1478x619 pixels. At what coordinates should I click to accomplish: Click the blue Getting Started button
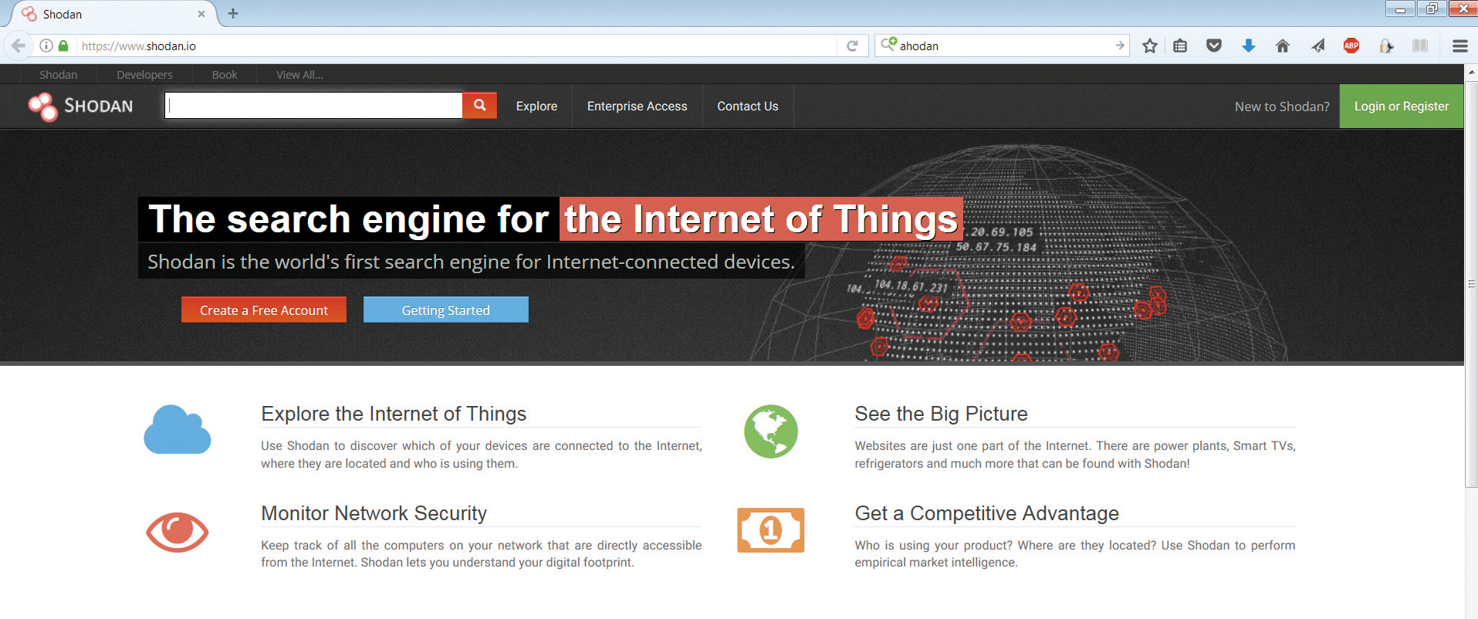pyautogui.click(x=446, y=310)
